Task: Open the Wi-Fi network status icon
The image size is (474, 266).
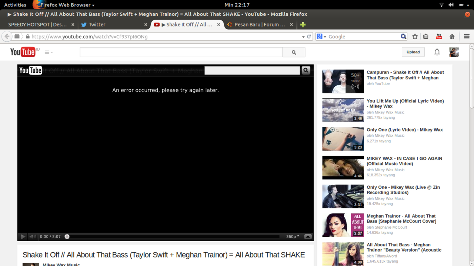Action: [441, 5]
